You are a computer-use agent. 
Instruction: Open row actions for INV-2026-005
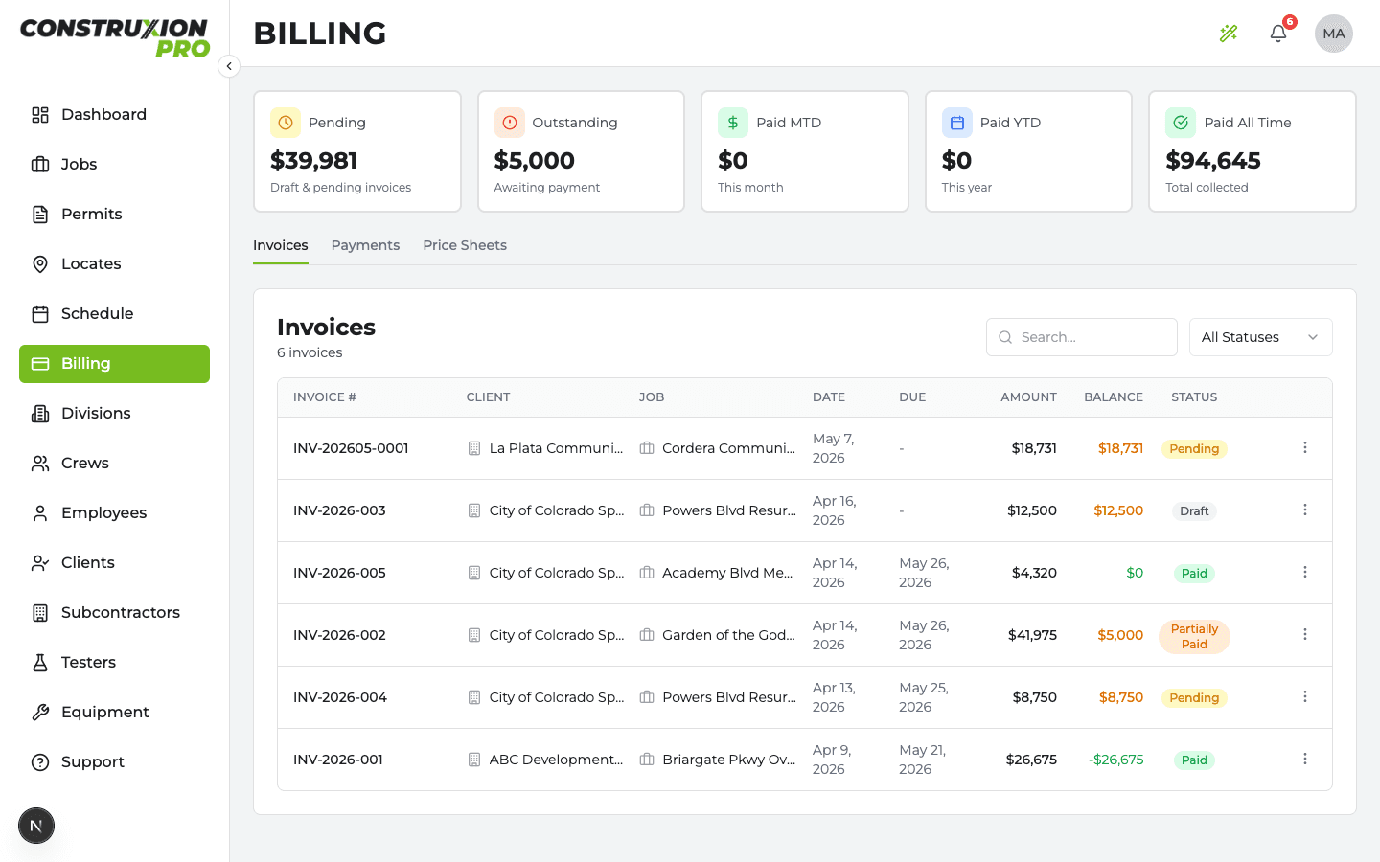1305,572
